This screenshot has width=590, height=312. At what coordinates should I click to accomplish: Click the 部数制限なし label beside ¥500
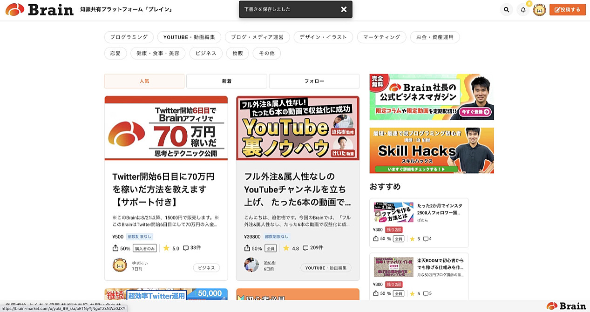pos(139,237)
